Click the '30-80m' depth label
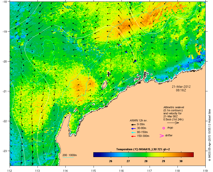The image size is (213, 172). click(x=141, y=128)
